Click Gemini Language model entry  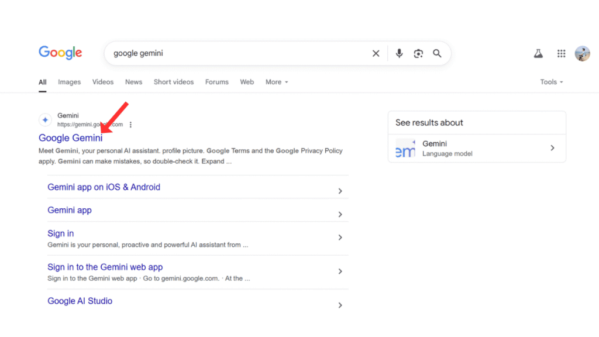477,148
